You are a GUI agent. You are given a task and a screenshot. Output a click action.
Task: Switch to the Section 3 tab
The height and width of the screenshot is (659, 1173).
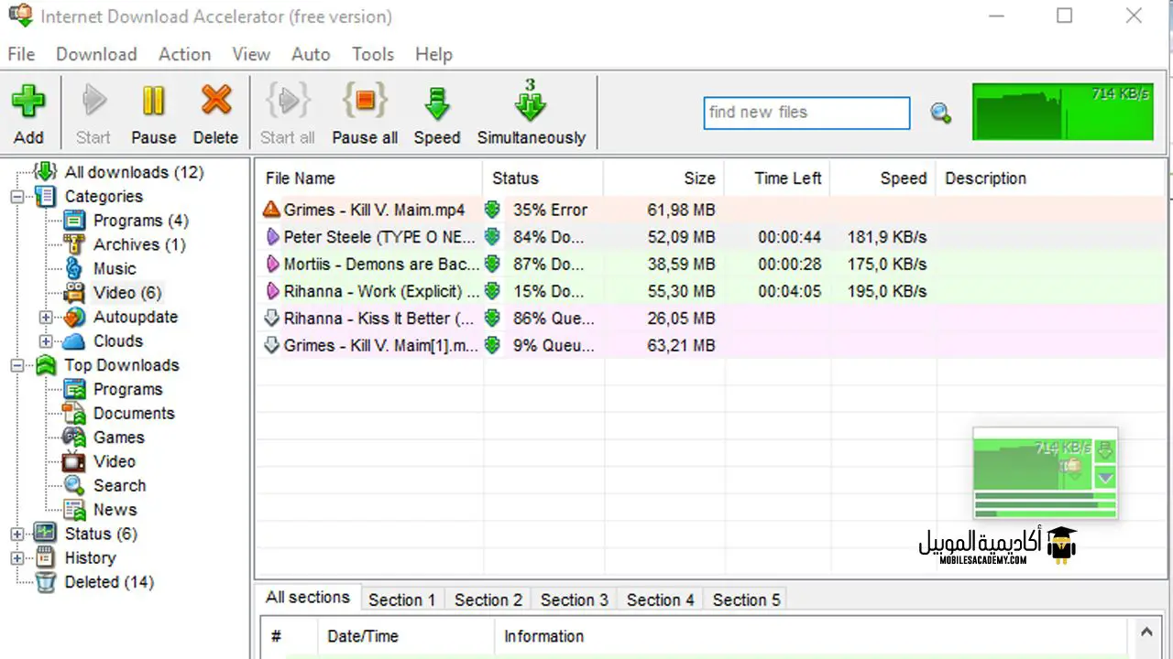(x=574, y=600)
